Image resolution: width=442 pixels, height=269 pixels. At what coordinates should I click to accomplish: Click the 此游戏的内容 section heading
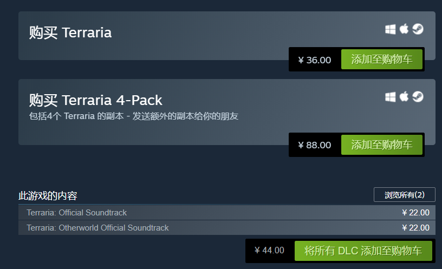48,196
